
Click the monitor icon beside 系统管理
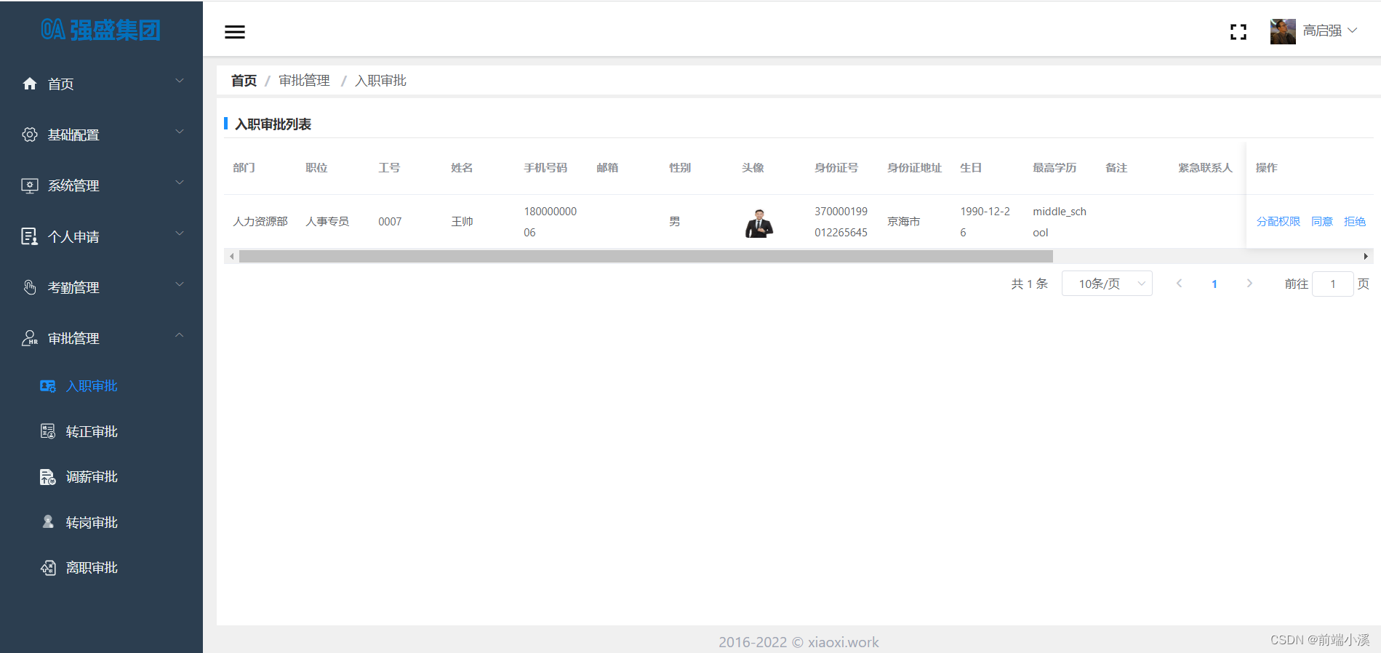coord(30,185)
